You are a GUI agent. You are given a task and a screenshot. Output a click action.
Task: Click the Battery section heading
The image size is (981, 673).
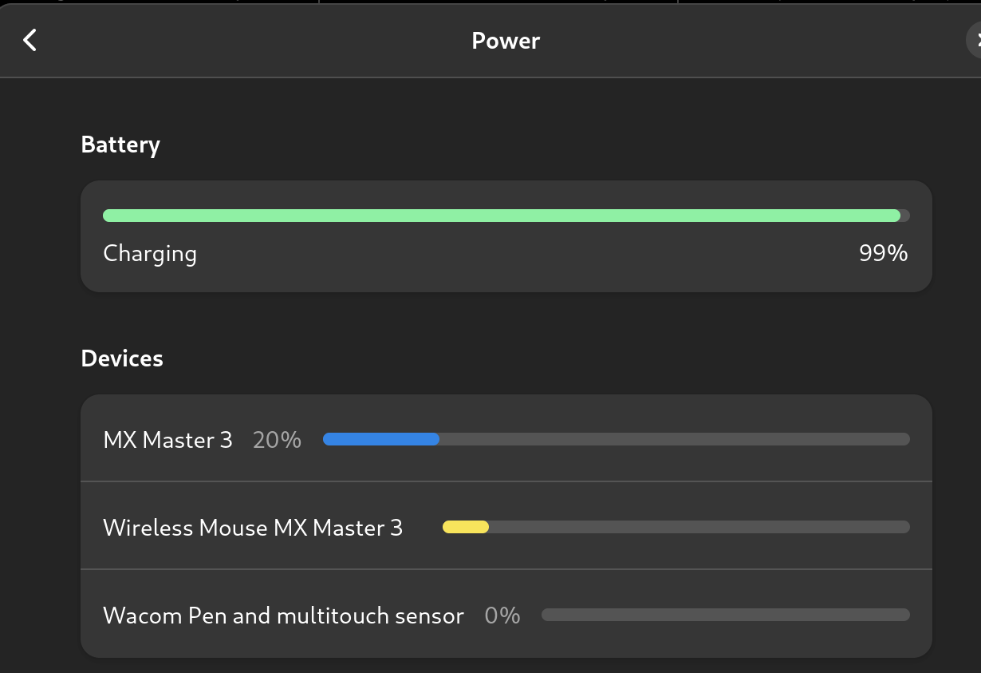120,144
